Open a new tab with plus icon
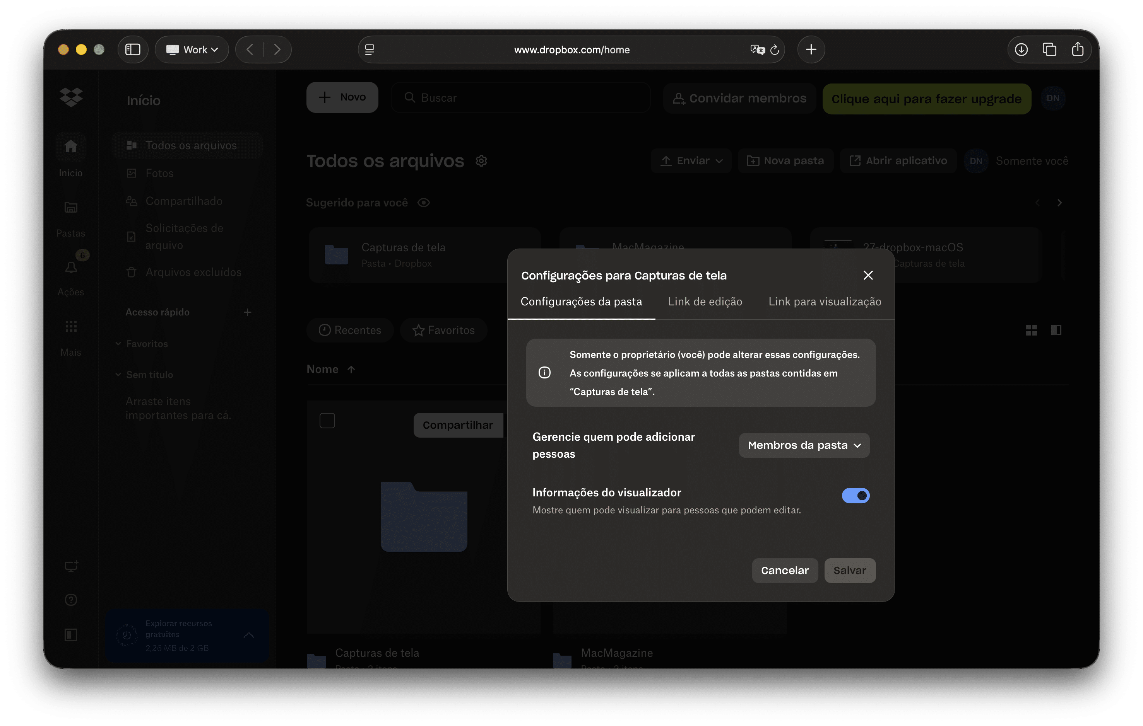Viewport: 1143px width, 726px height. tap(811, 49)
